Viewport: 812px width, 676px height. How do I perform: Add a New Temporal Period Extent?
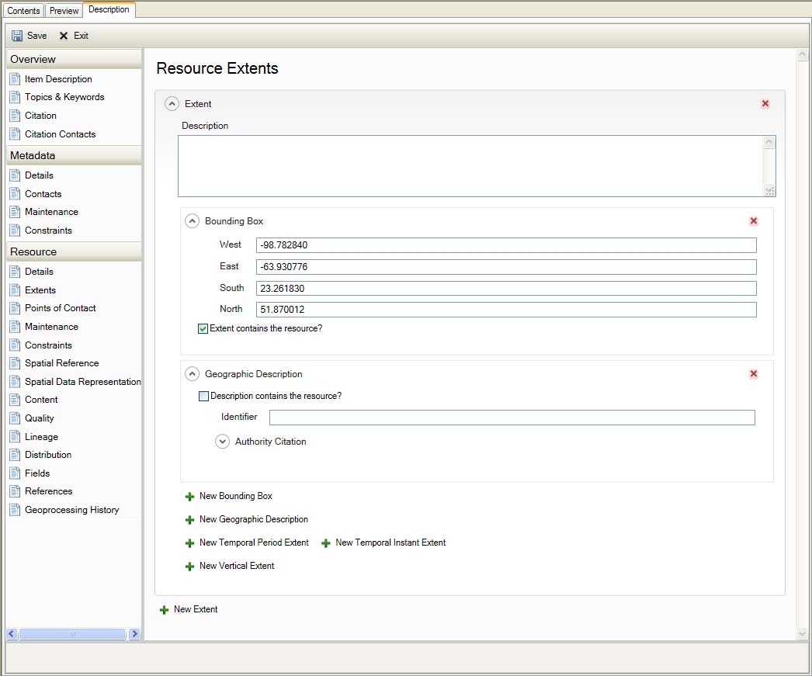pyautogui.click(x=253, y=543)
